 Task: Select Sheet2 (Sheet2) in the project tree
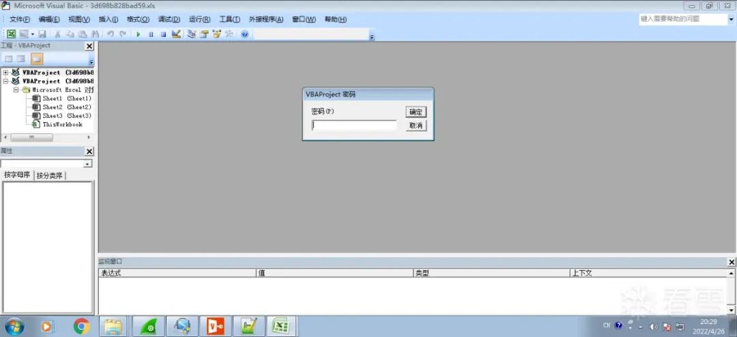(x=67, y=106)
